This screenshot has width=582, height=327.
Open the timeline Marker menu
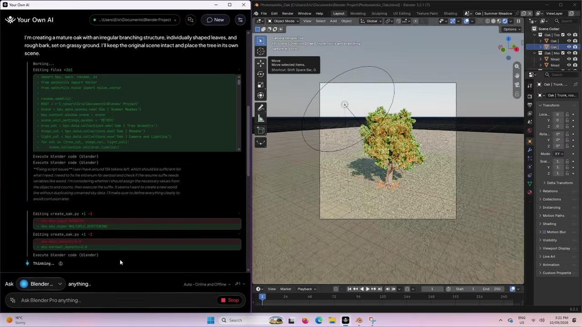pos(286,289)
